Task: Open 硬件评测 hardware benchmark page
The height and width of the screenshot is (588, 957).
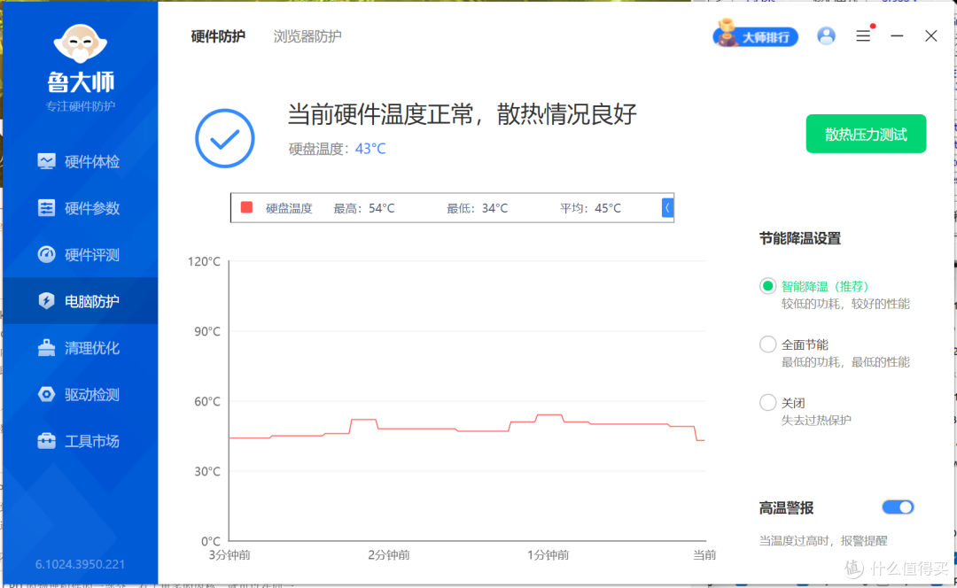Action: pyautogui.click(x=80, y=254)
